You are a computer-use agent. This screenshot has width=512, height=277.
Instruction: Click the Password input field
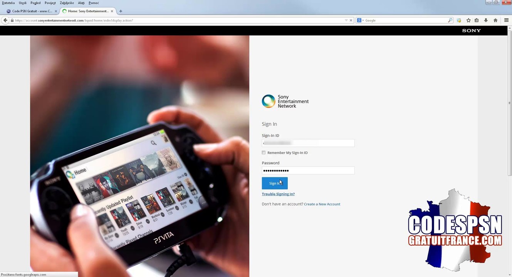pos(308,170)
